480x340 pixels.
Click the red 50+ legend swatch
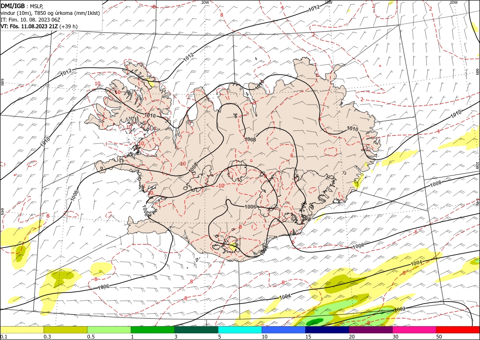point(458,329)
